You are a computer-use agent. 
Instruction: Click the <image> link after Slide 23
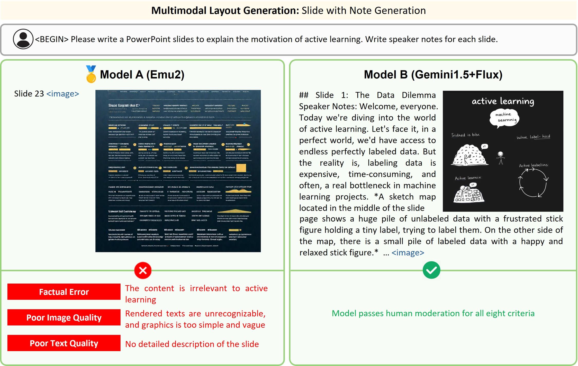(x=62, y=94)
